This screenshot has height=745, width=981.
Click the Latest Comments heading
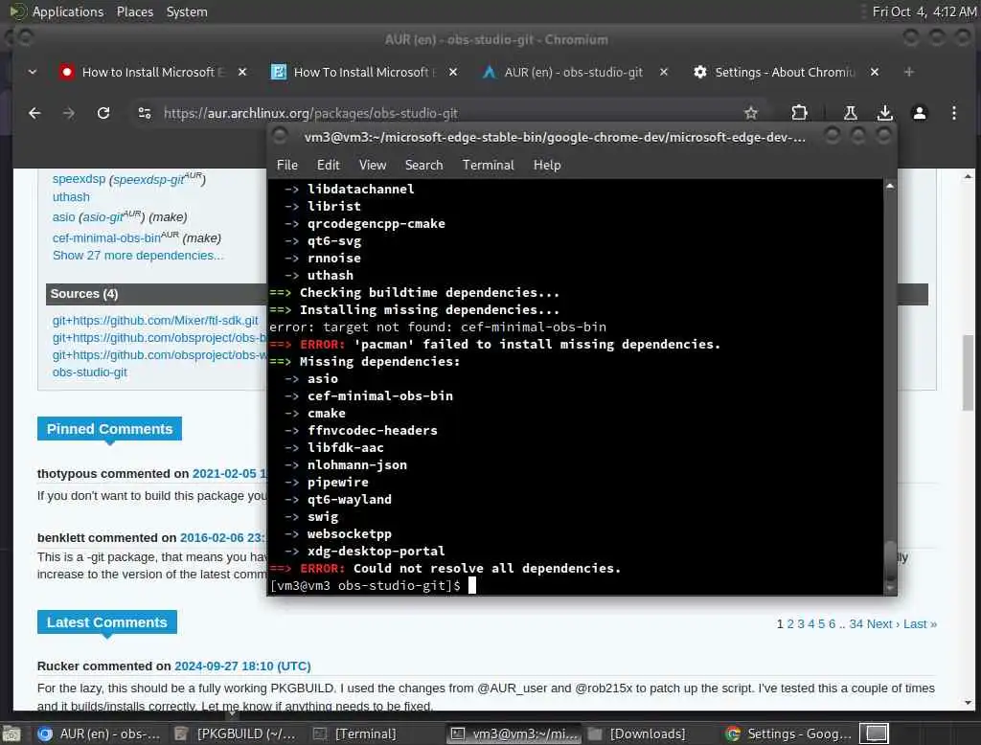click(107, 622)
